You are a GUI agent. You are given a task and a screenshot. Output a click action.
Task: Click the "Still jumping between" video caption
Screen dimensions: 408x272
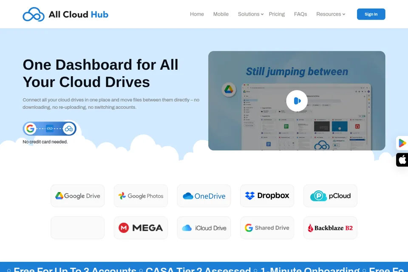coord(297,71)
